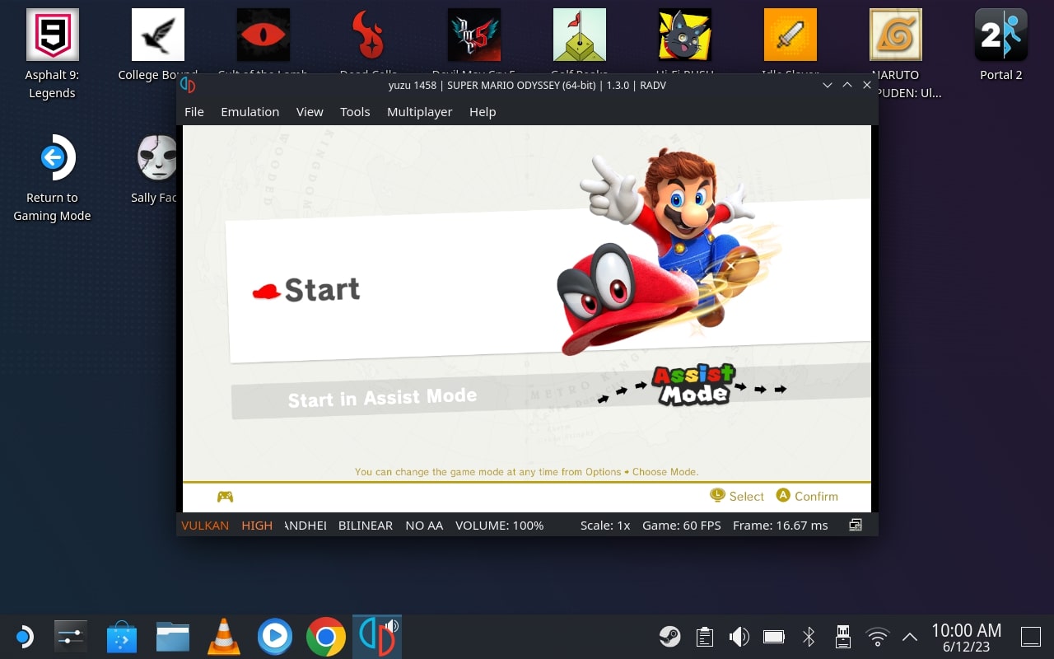Select Start on the Mario Odyssey menu
1054x659 pixels.
click(322, 290)
